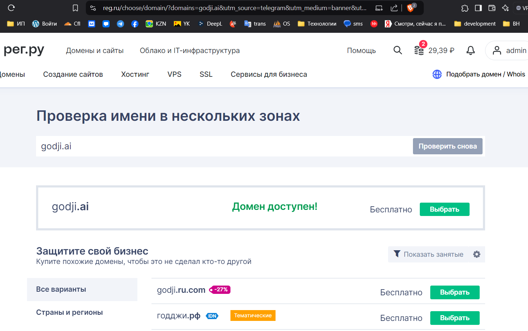The image size is (528, 331).
Task: Open the WordPress Войти bookmark
Action: [x=45, y=24]
